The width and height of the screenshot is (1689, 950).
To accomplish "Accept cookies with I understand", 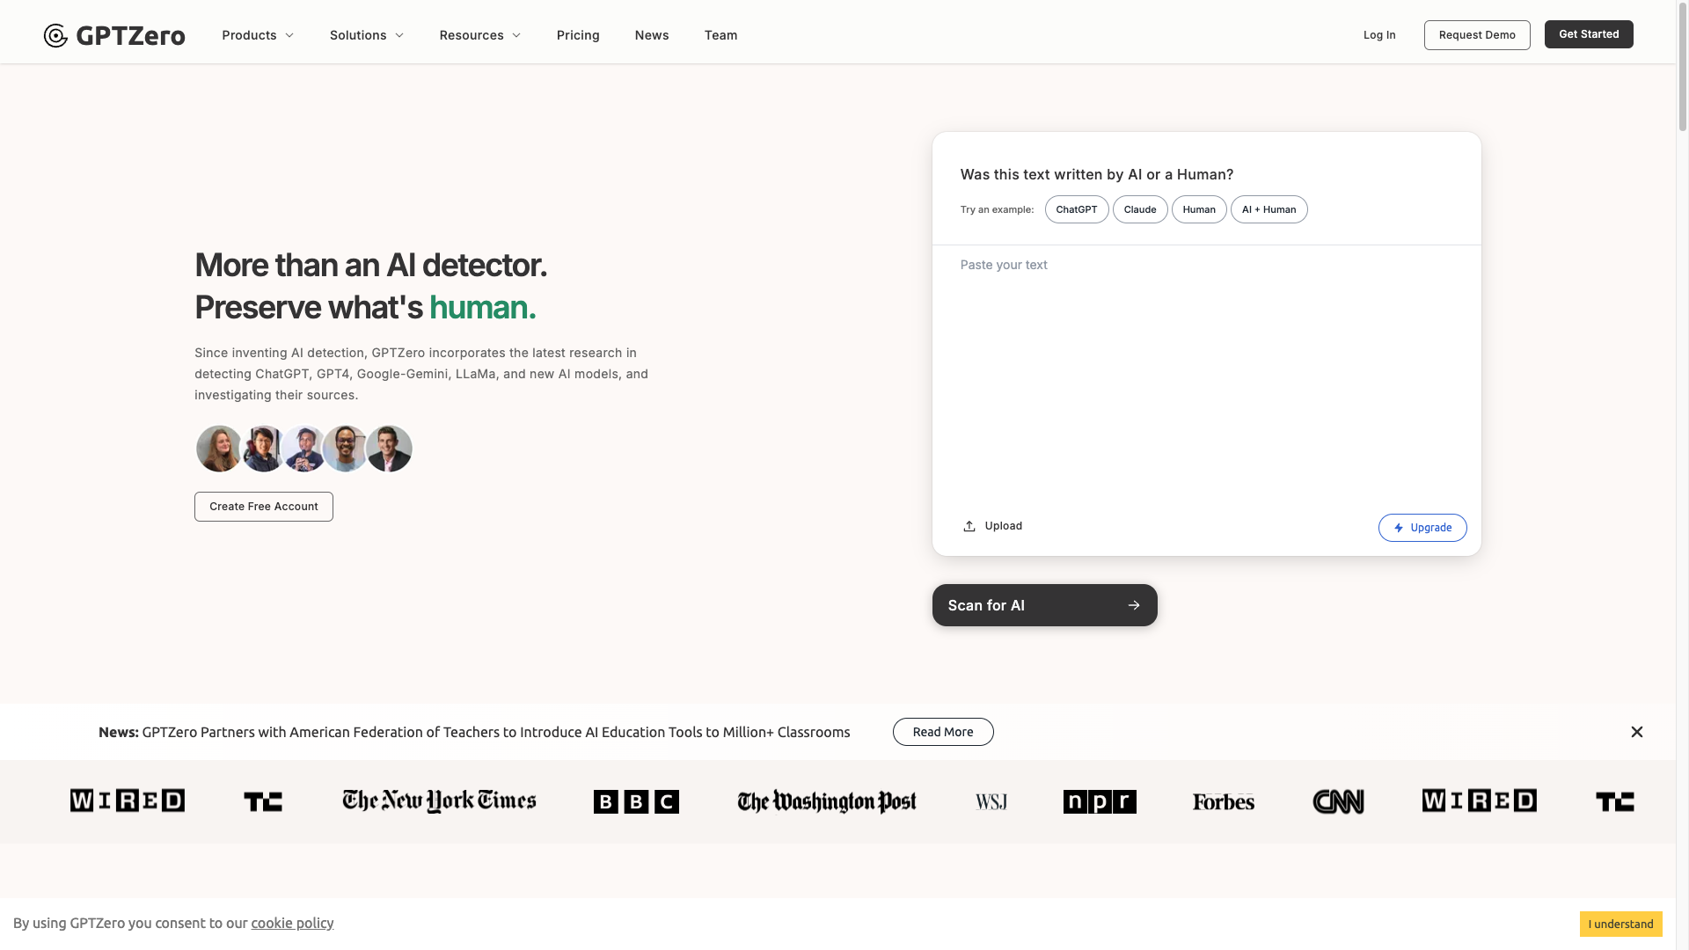I will 1620,924.
